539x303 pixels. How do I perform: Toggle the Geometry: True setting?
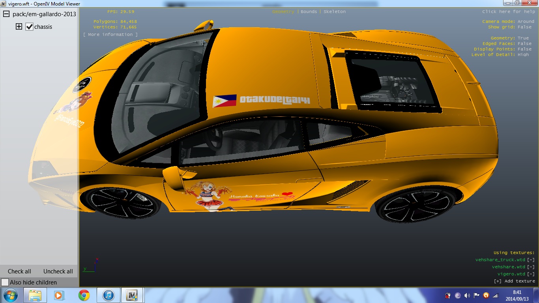510,38
